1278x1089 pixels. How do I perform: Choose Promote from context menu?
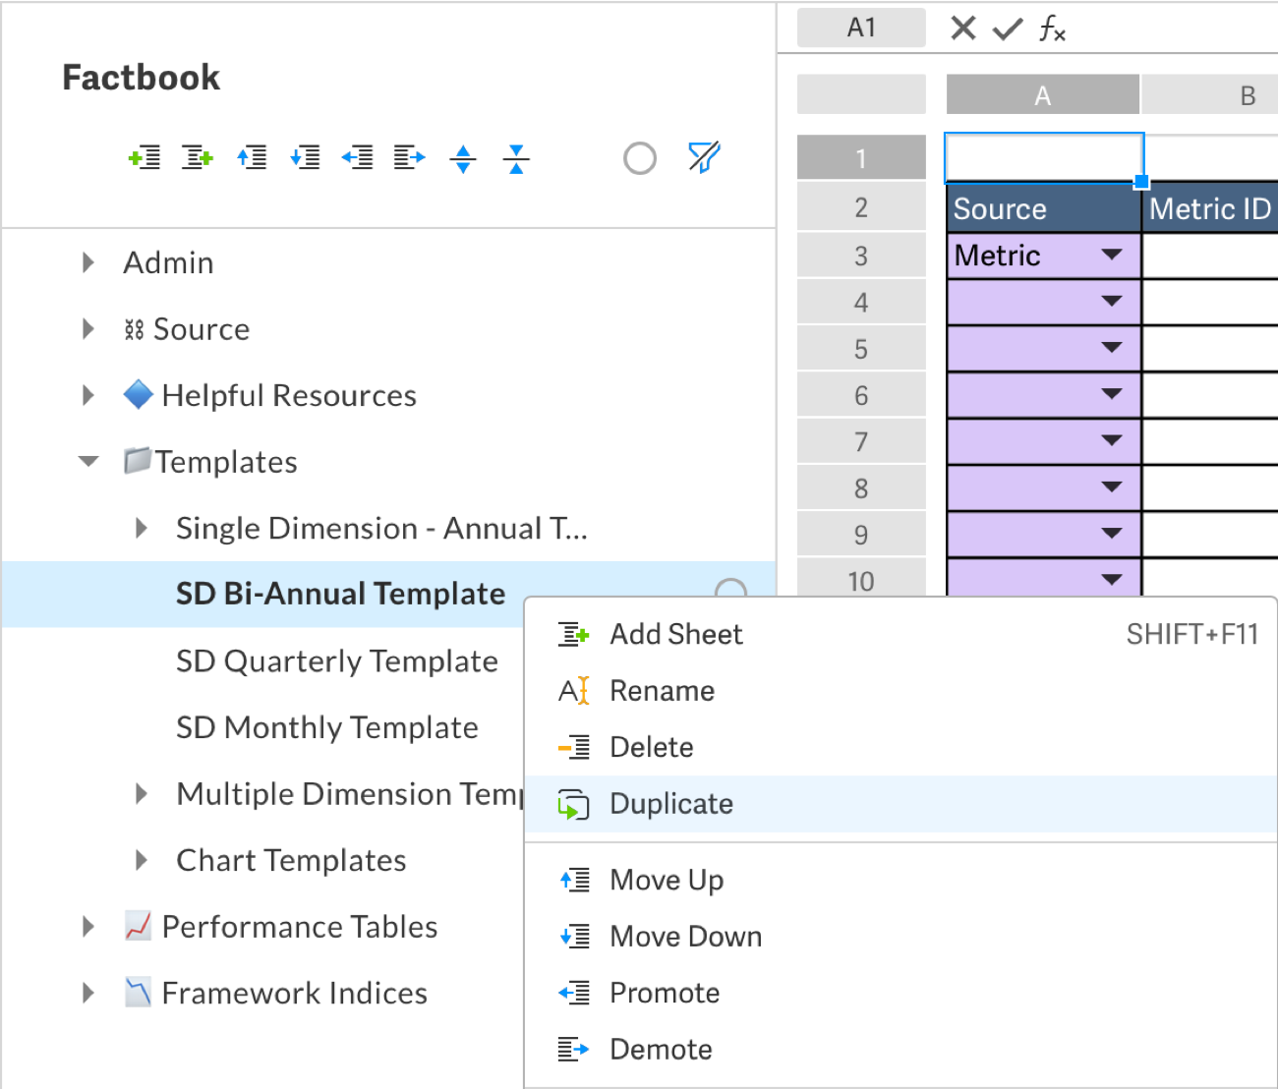tap(901, 993)
